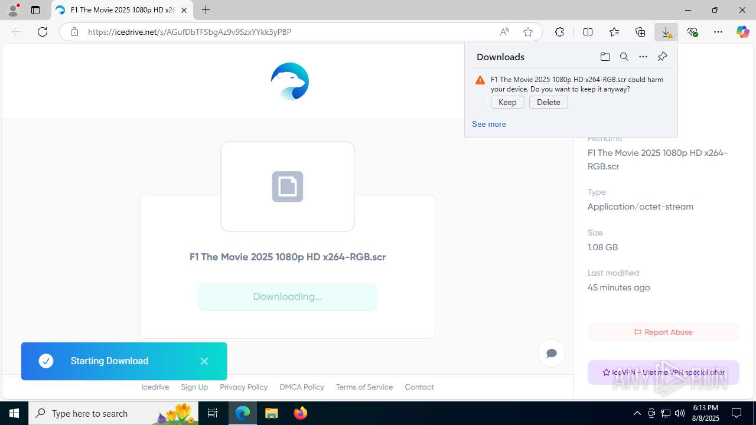Toggle the Downloads toolbar icon
756x425 pixels.
pyautogui.click(x=666, y=32)
